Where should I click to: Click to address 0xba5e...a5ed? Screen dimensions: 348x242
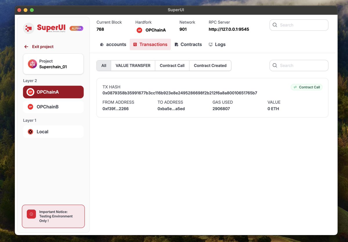(x=171, y=109)
